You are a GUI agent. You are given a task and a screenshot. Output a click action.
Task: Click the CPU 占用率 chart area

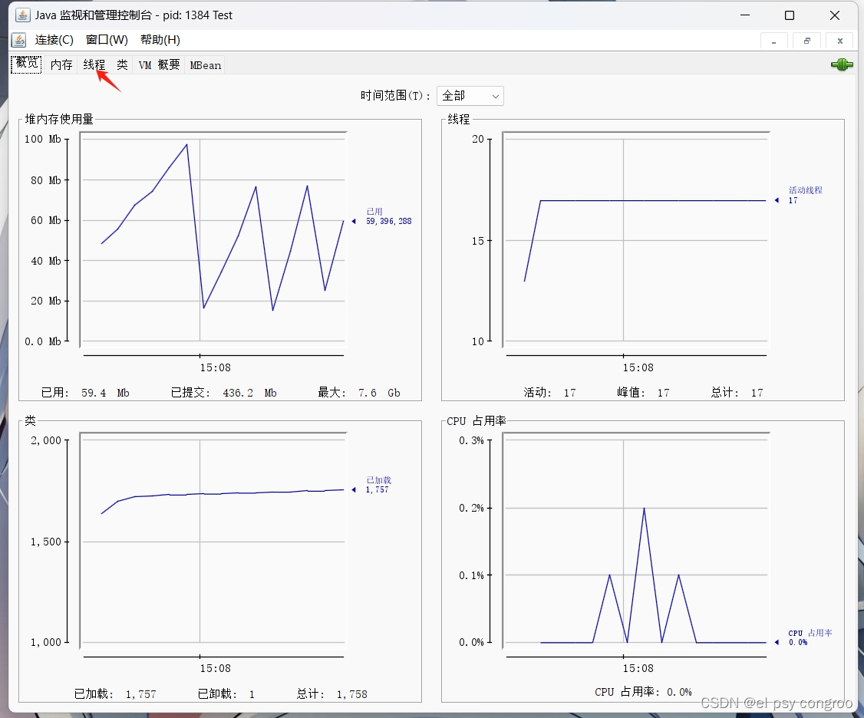[636, 540]
